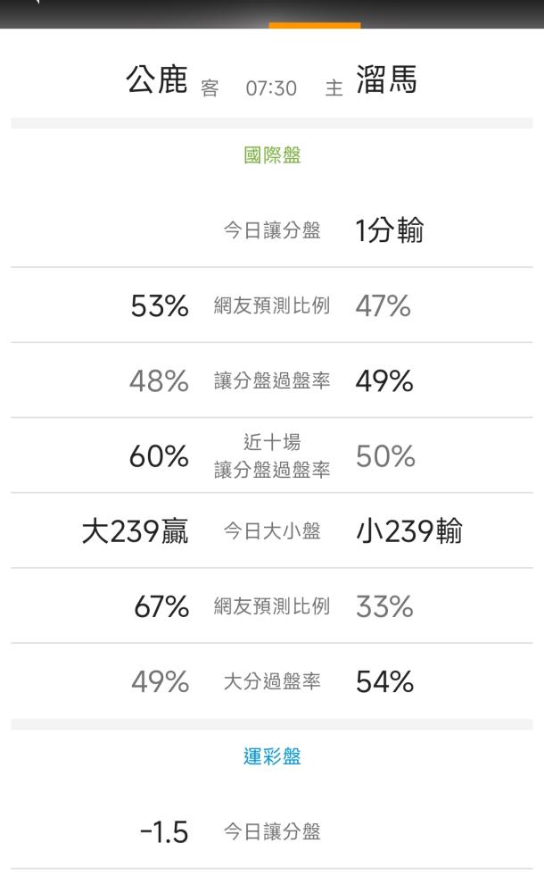This screenshot has width=544, height=893.
Task: Tap the 讓分盤過盤率 row label
Action: (x=272, y=381)
